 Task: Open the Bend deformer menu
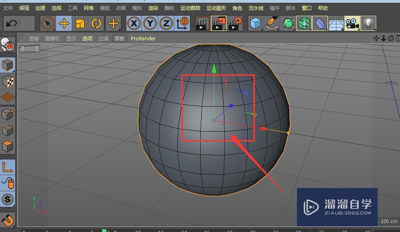320,23
